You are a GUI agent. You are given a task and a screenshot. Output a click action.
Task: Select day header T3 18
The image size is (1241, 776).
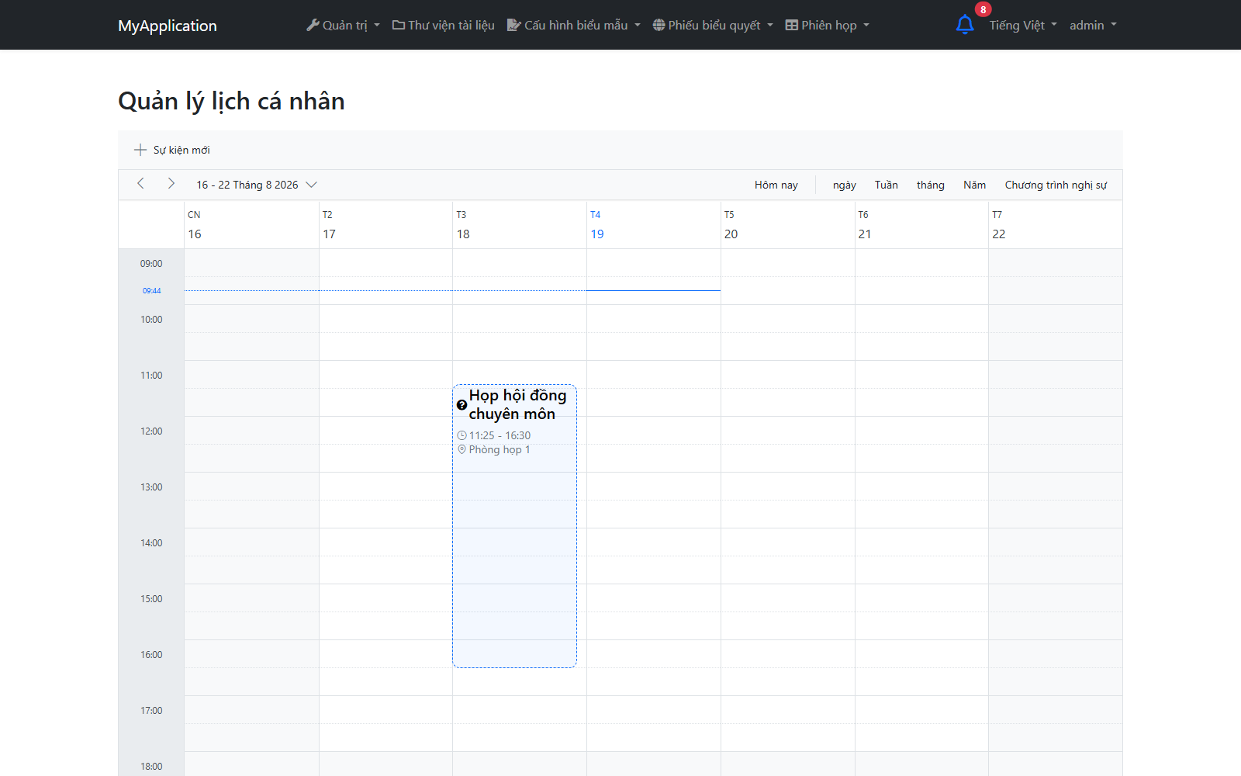(520, 225)
